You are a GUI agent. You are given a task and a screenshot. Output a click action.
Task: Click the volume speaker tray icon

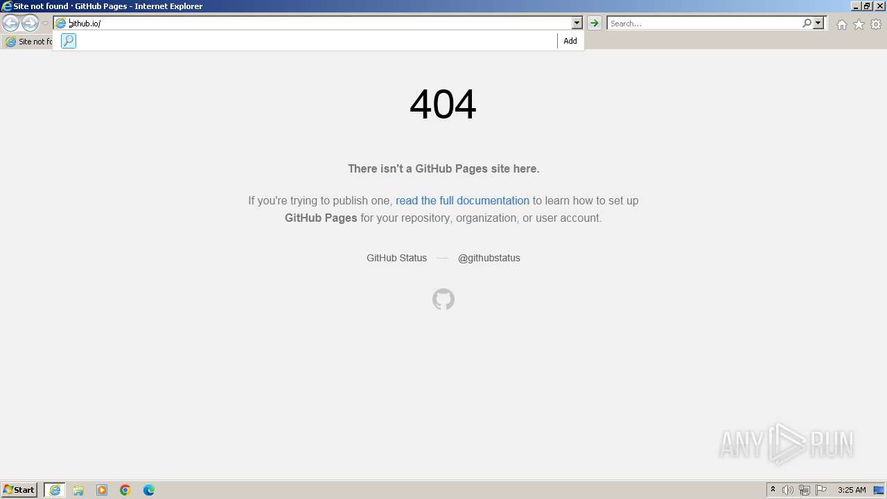tap(788, 490)
